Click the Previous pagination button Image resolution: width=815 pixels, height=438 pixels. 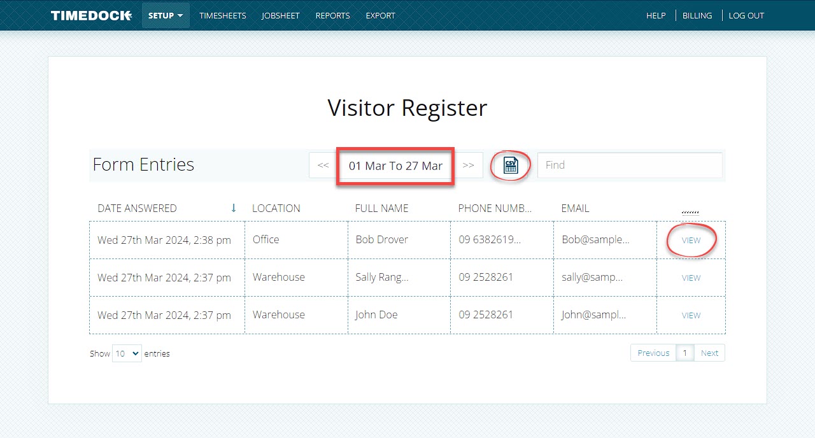(653, 353)
